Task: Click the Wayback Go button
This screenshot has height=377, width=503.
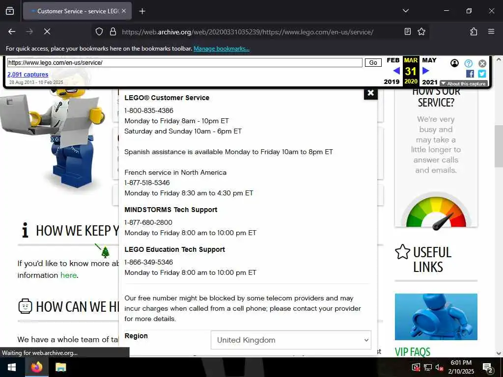Action: point(373,62)
